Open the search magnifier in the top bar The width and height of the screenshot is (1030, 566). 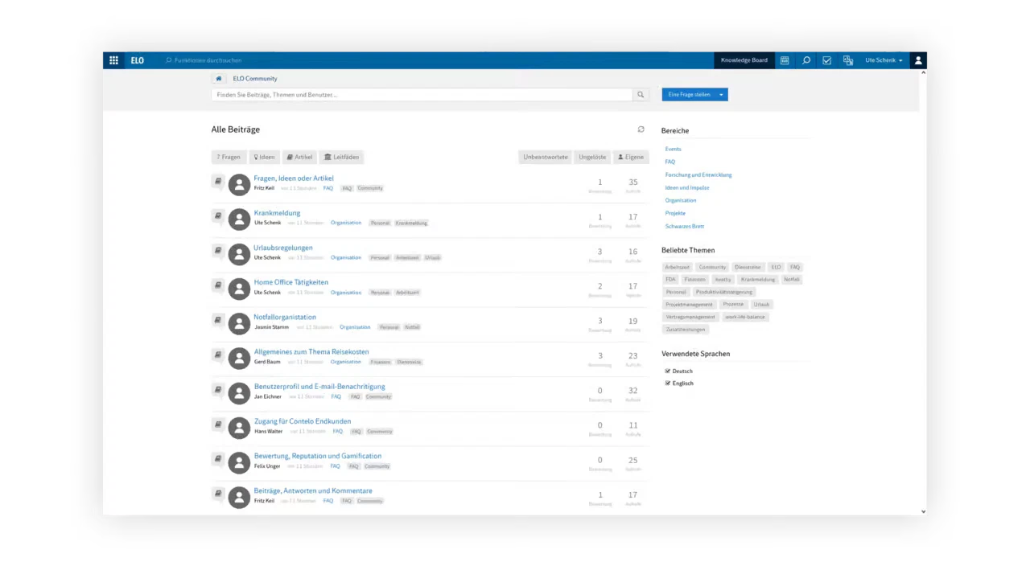click(x=806, y=60)
